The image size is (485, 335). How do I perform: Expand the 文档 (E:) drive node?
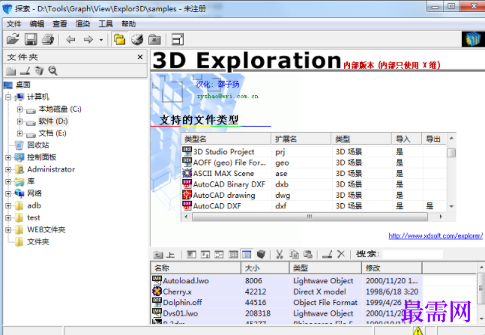[19, 133]
